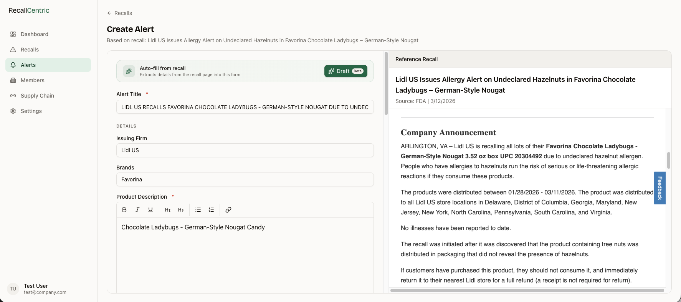This screenshot has width=681, height=302.
Task: Click the Brands field containing Favorina
Action: (x=245, y=179)
